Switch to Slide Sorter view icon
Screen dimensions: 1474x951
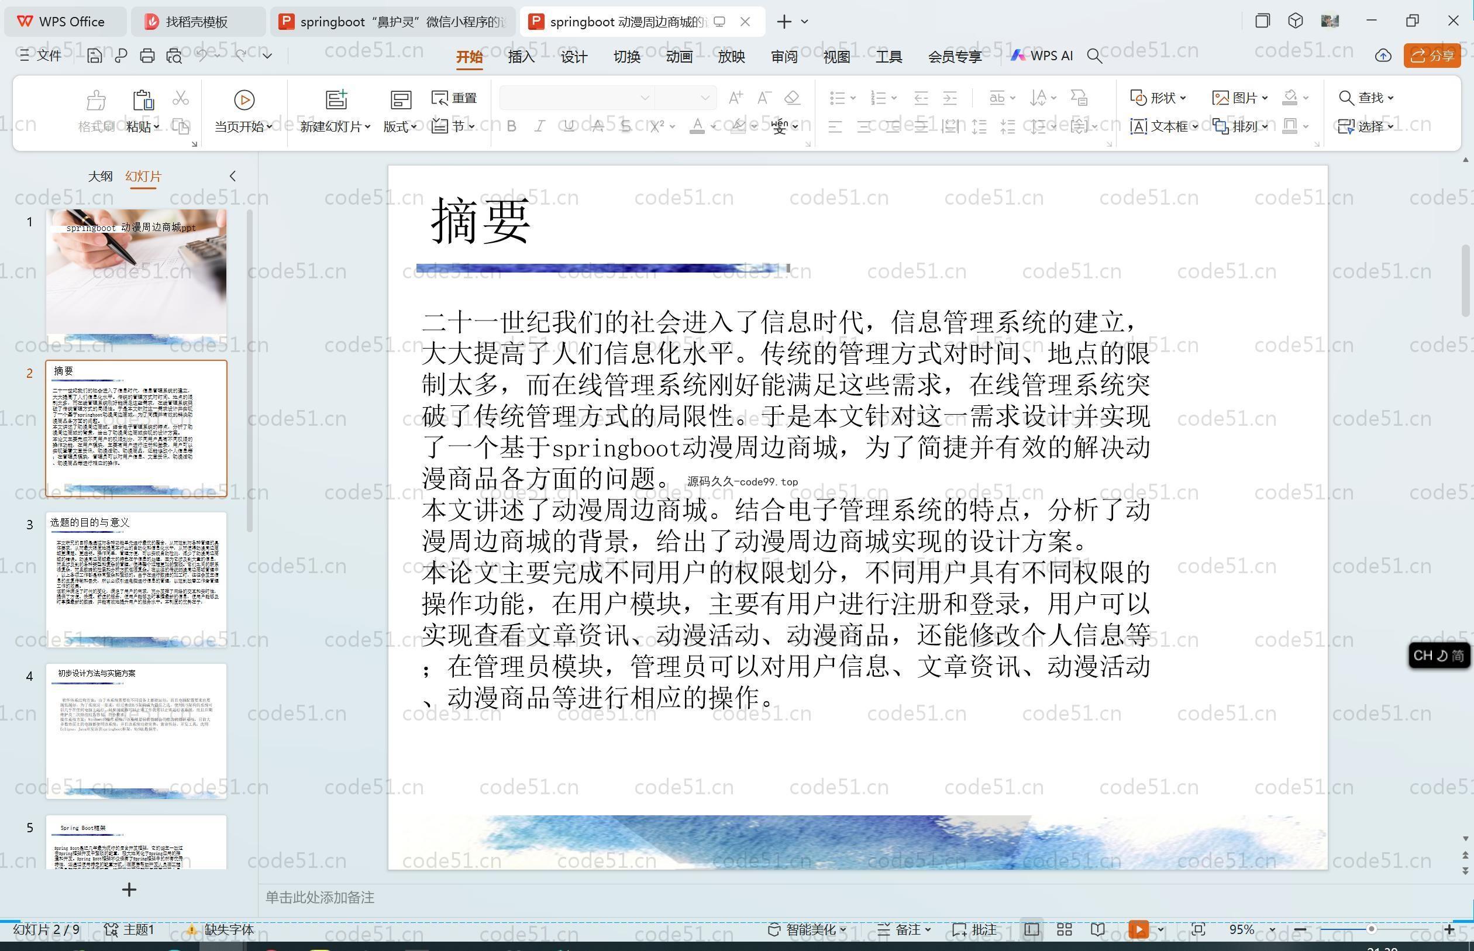coord(1065,929)
